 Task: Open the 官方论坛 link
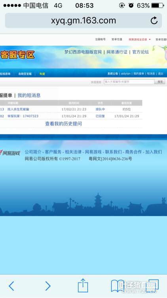point(140,52)
